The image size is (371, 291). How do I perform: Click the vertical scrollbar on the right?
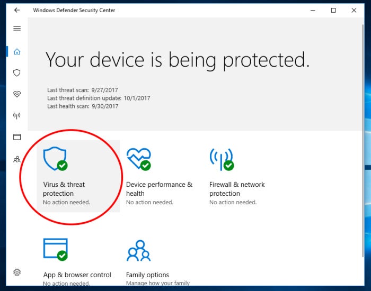coord(363,141)
